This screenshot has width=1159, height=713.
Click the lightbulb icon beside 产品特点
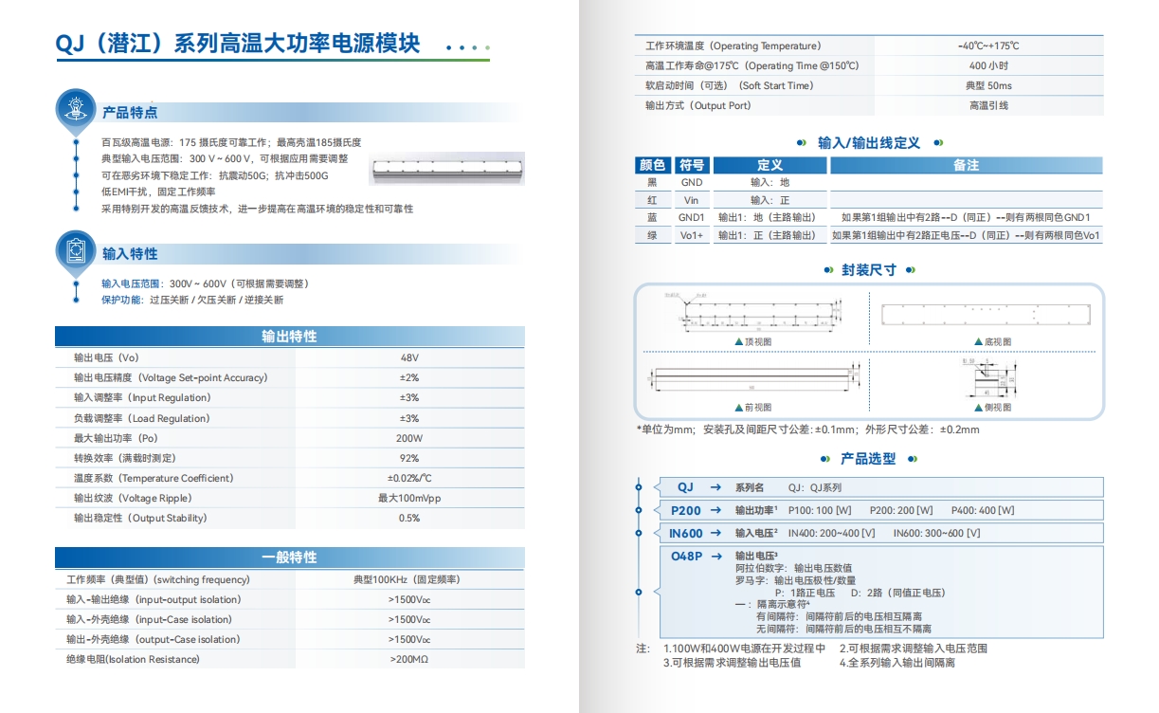point(76,108)
